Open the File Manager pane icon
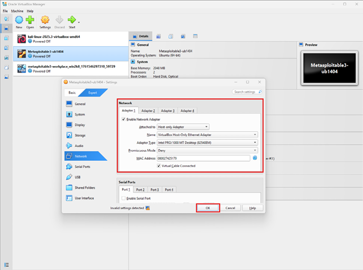Image resolution: width=363 pixels, height=270 pixels. [195, 37]
